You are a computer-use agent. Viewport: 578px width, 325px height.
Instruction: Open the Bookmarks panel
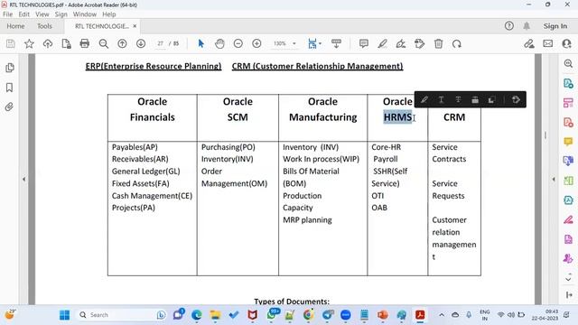pos(9,88)
